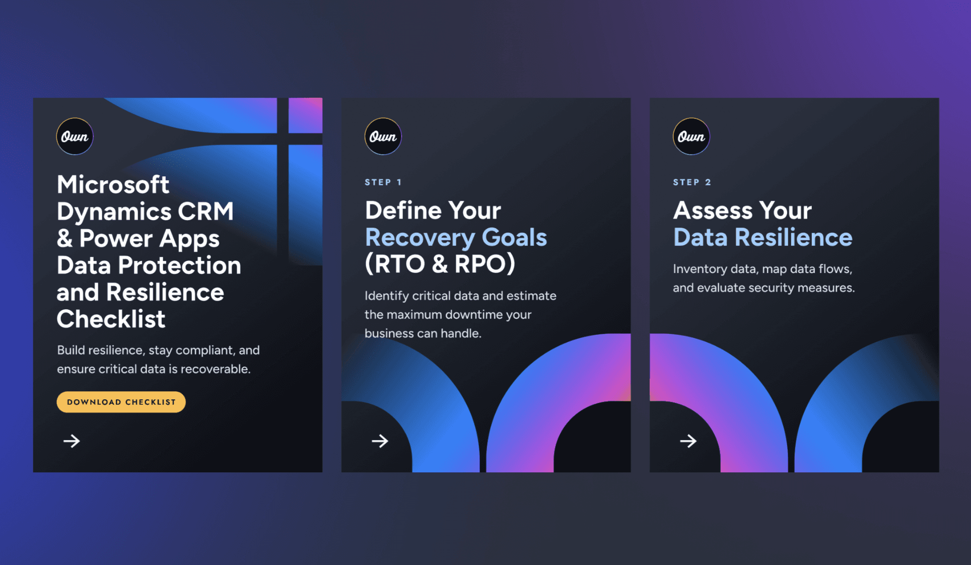Select the Microsoft Dynamics CRM checklist heading
This screenshot has width=971, height=565.
(x=149, y=251)
